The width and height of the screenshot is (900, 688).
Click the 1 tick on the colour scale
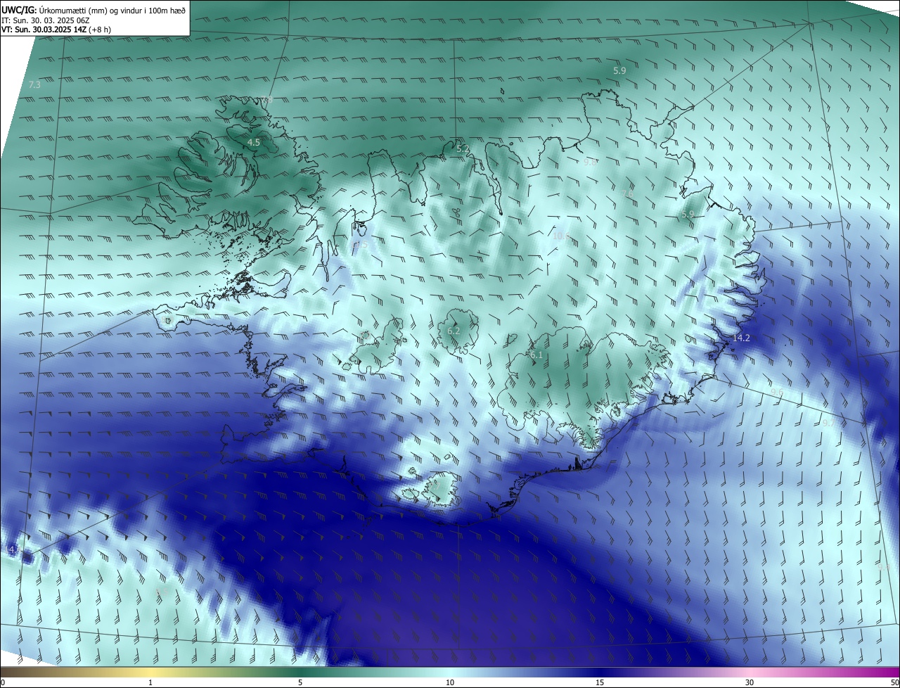[x=150, y=683]
